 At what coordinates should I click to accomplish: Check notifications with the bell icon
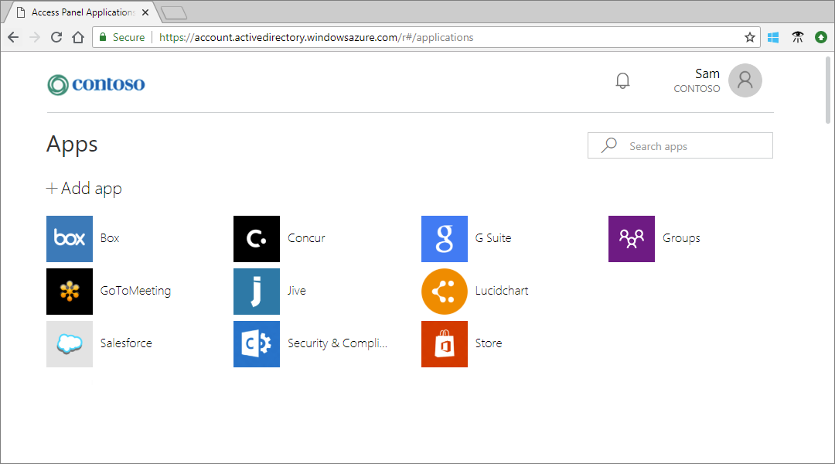point(622,80)
